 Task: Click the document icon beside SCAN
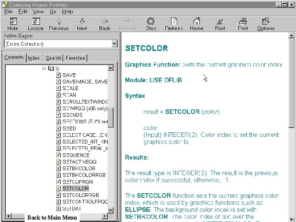pos(58,95)
